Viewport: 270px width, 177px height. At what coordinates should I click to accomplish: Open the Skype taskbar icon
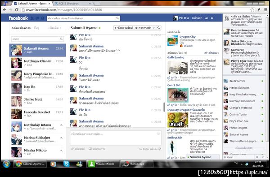click(66, 164)
